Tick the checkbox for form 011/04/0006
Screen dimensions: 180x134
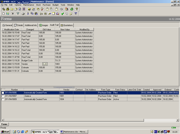tap(3, 93)
